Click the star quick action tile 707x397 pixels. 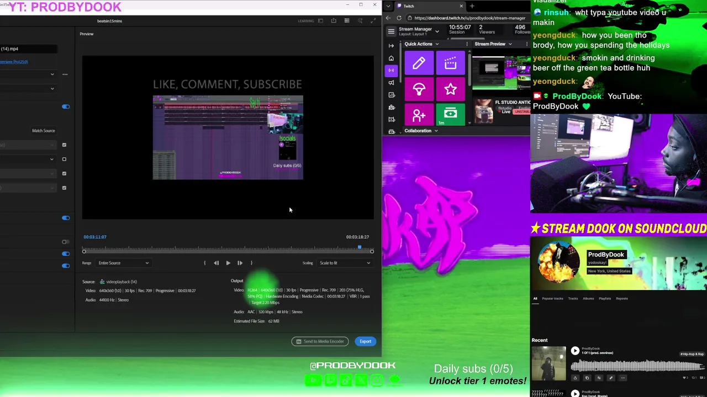coord(451,89)
